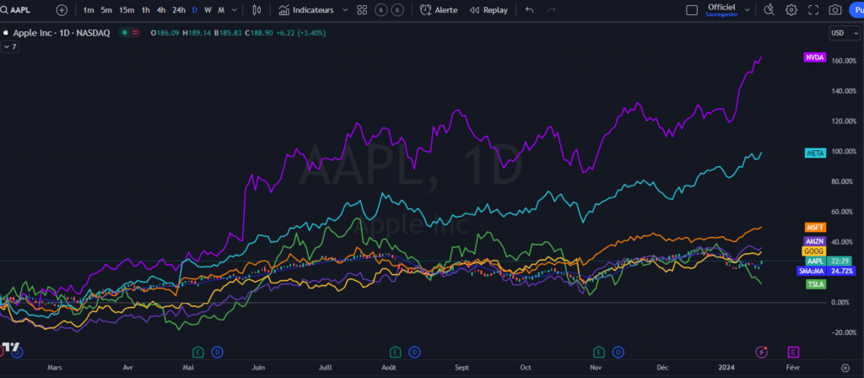
Task: Click the Sauvegarder link
Action: 721,15
